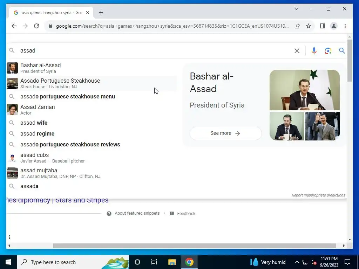Viewport: 359px width, 269px height.
Task: Click the scroll down arrow
Action: click(x=350, y=240)
